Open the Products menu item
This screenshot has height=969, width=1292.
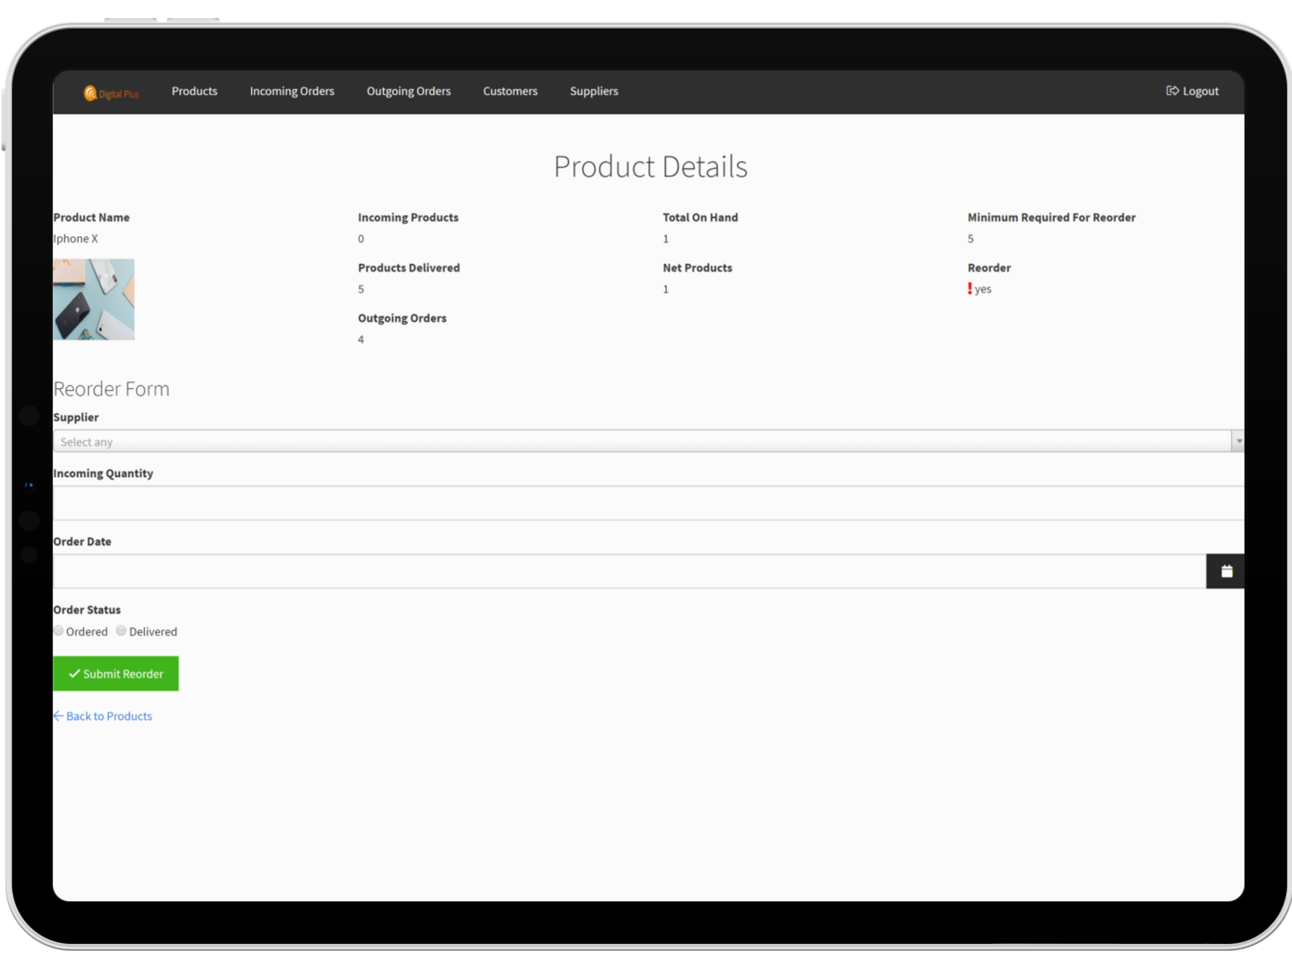[x=194, y=91]
